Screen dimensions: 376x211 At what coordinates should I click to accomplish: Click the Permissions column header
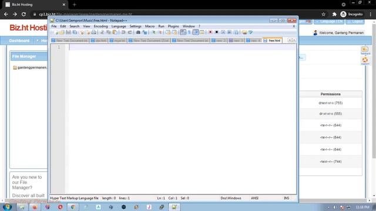(330, 94)
